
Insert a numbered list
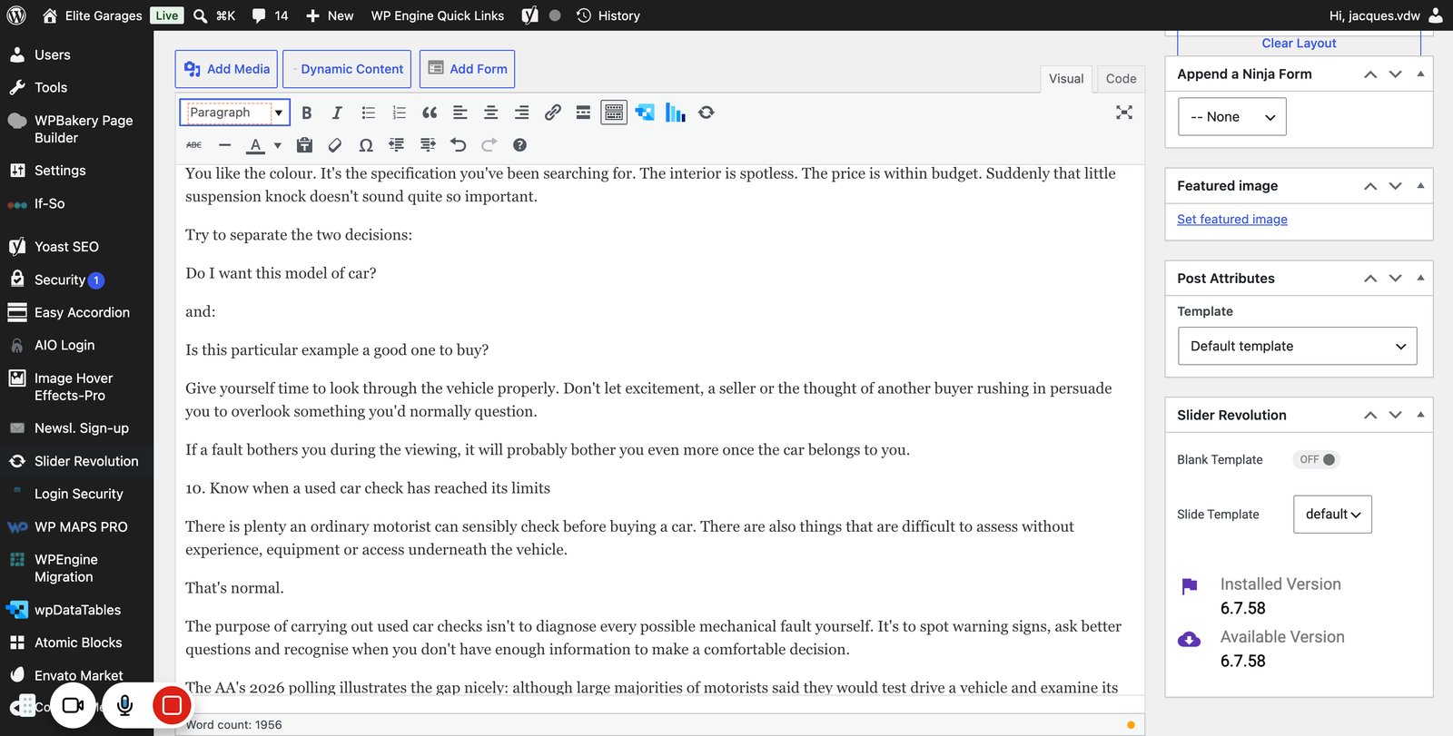point(399,113)
